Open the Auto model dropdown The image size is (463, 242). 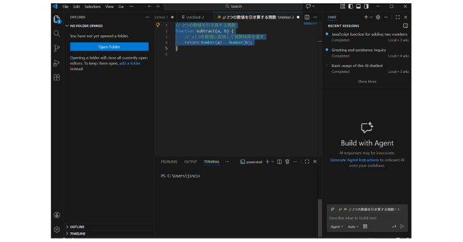353,227
